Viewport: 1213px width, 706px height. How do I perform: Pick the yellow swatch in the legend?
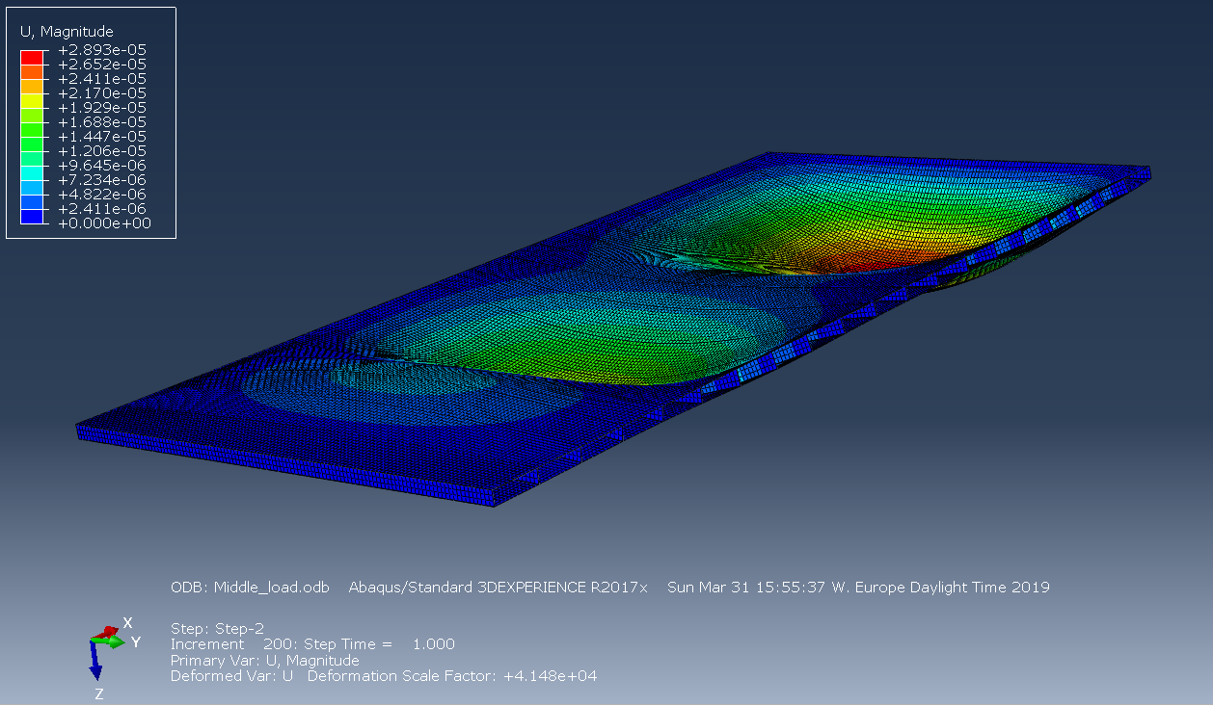click(x=32, y=100)
